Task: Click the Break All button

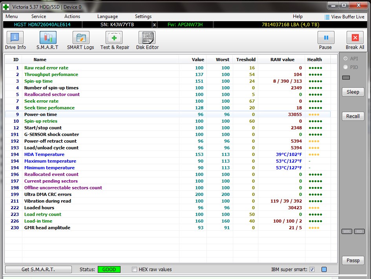Action: pos(355,40)
